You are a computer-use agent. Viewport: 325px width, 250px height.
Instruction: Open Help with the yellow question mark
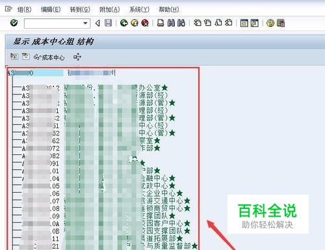coord(270,23)
